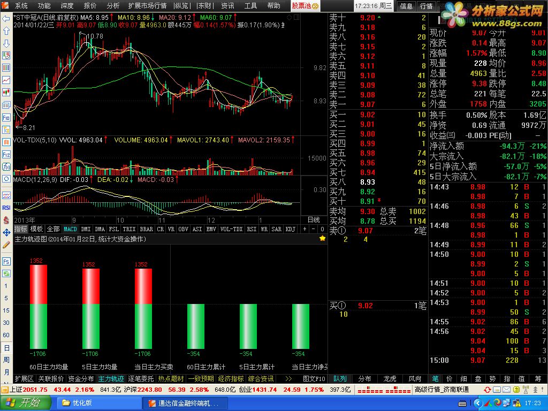The image size is (548, 411).
Task: Open the F10 company info icon
Action: pyautogui.click(x=6, y=117)
